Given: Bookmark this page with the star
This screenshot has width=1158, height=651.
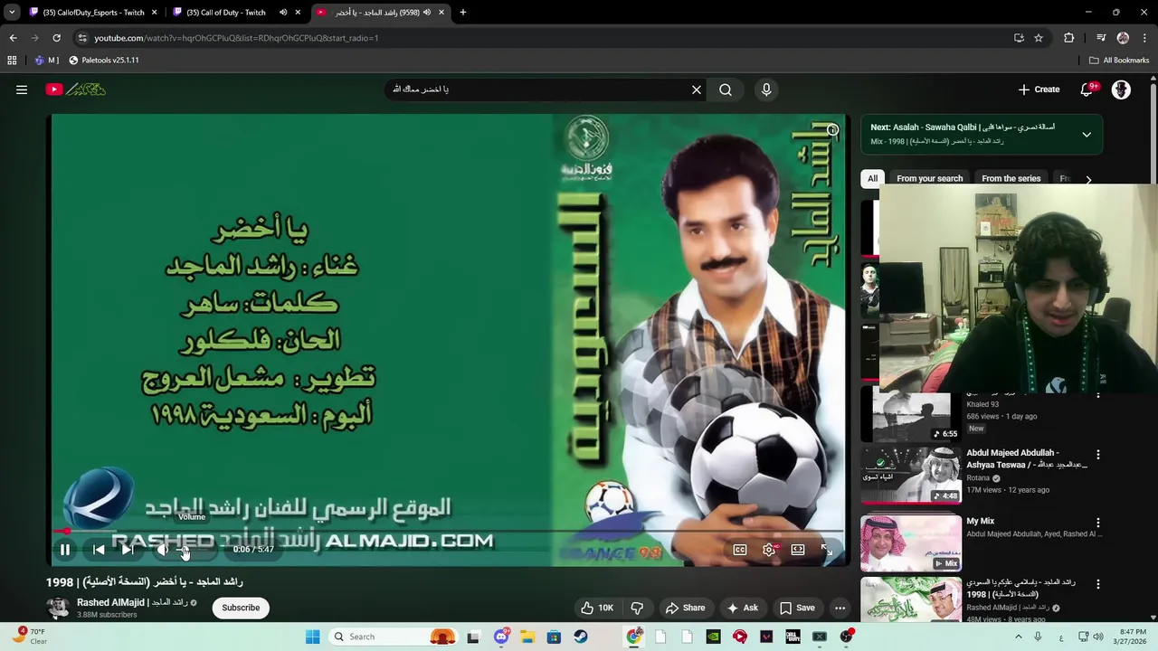Looking at the screenshot, I should click(x=1039, y=38).
